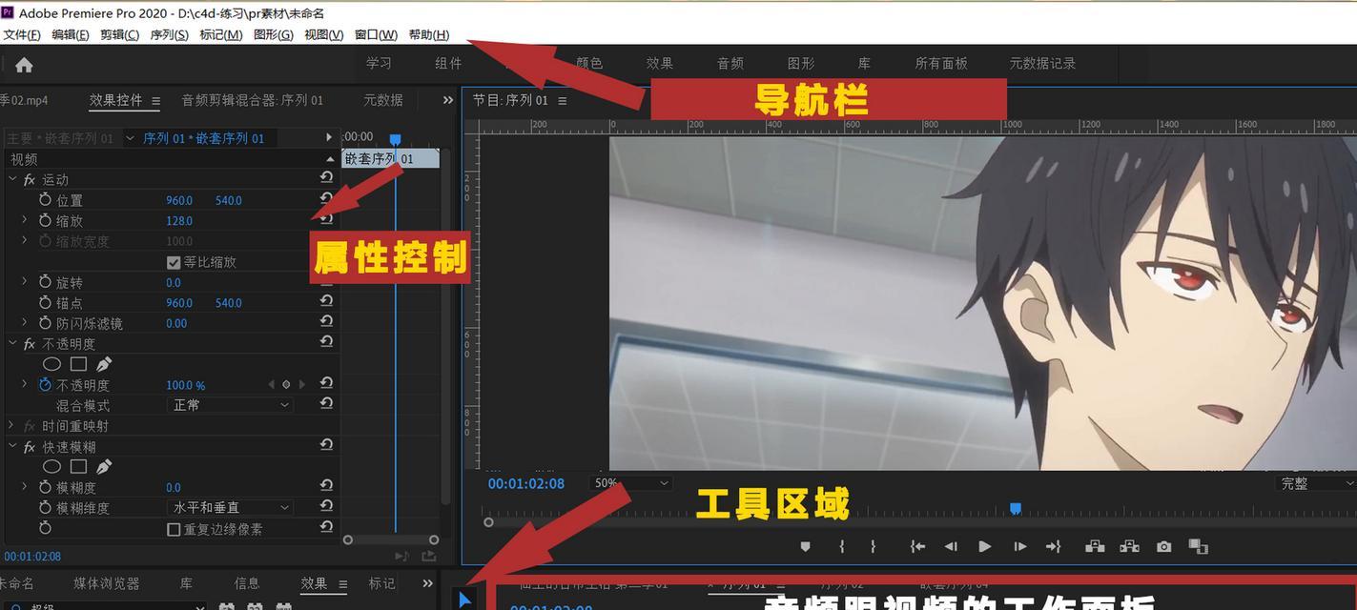This screenshot has width=1357, height=610.
Task: Expand the 旋转 property row
Action: coord(25,282)
